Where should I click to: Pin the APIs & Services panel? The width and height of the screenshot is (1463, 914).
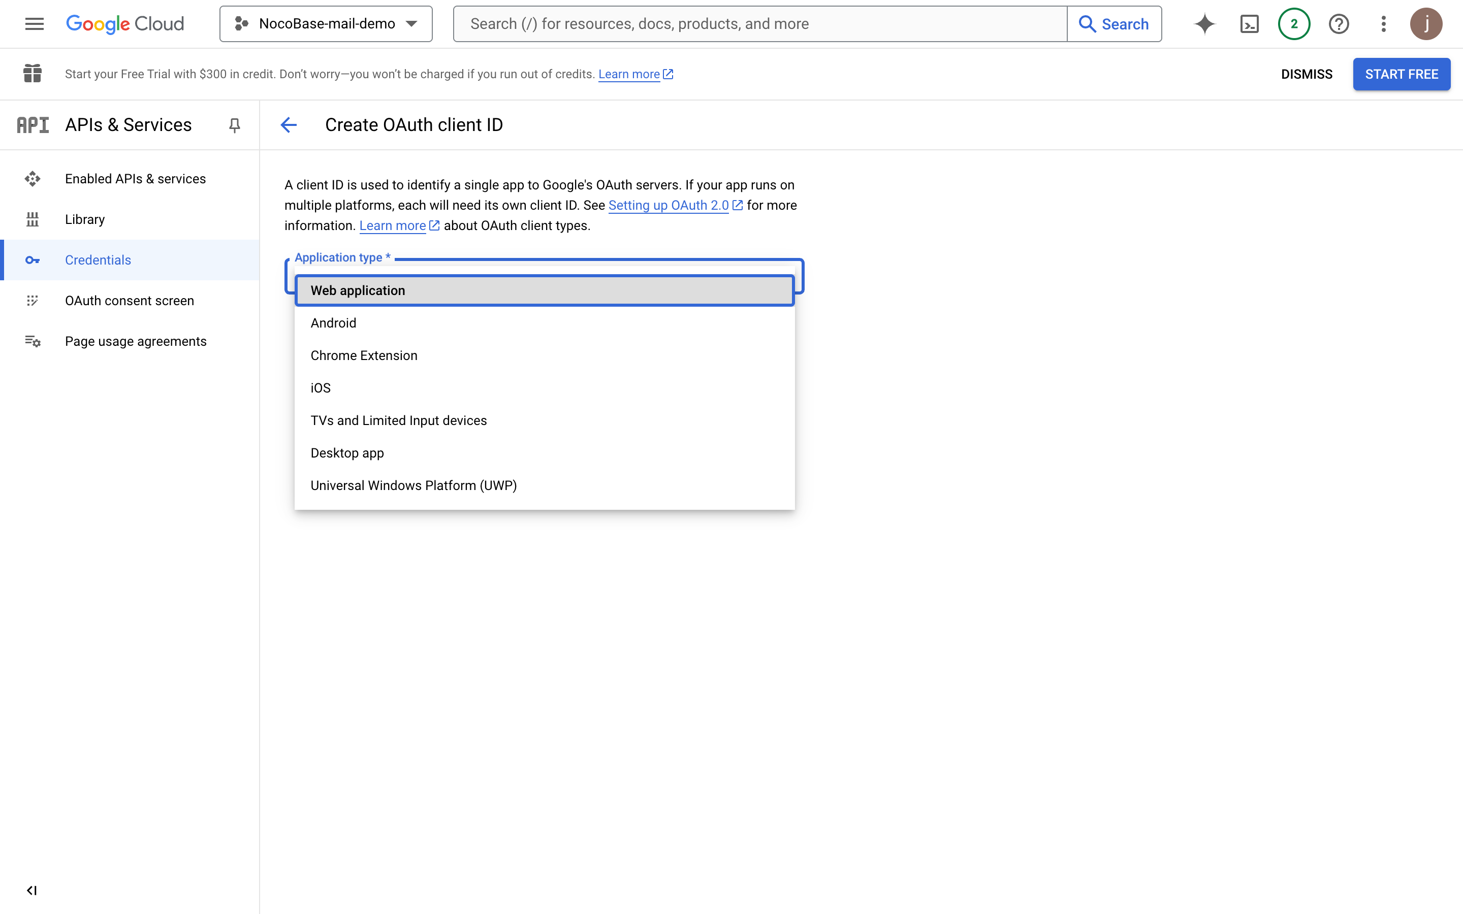(235, 125)
